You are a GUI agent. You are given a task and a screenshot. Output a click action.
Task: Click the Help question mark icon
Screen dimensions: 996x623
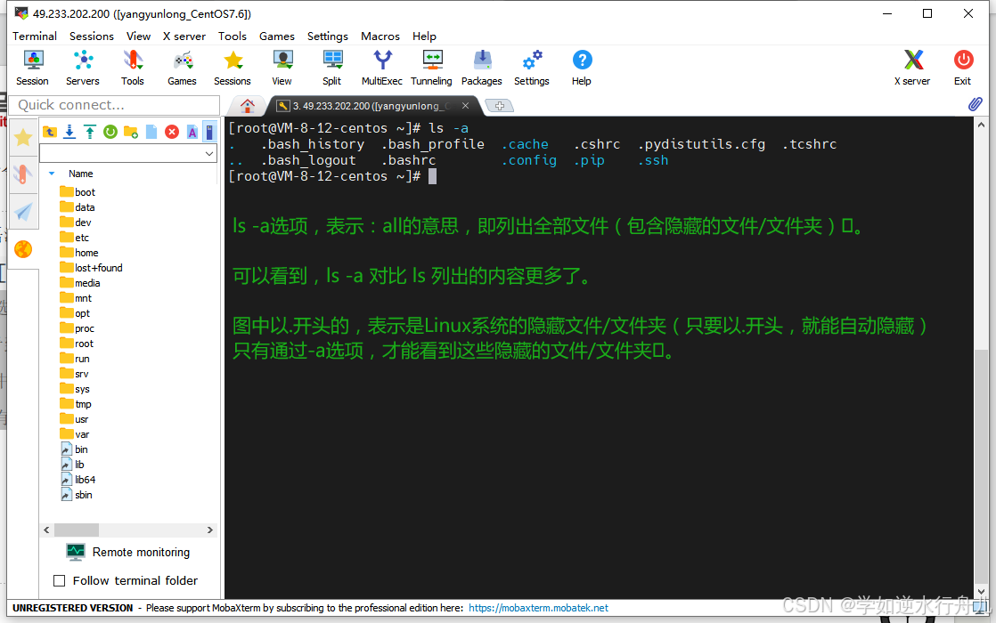pos(581,68)
